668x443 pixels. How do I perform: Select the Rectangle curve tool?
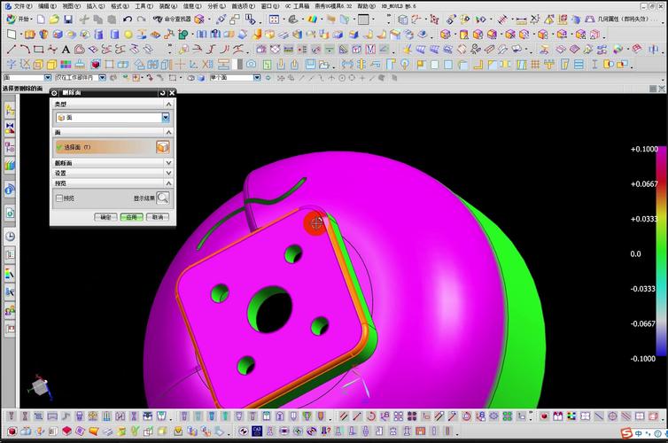pos(38,50)
